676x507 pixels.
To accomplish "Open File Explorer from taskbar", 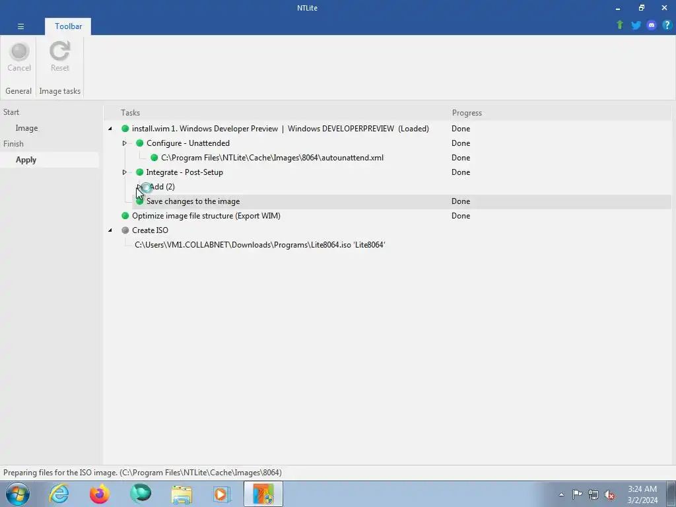I will point(182,494).
